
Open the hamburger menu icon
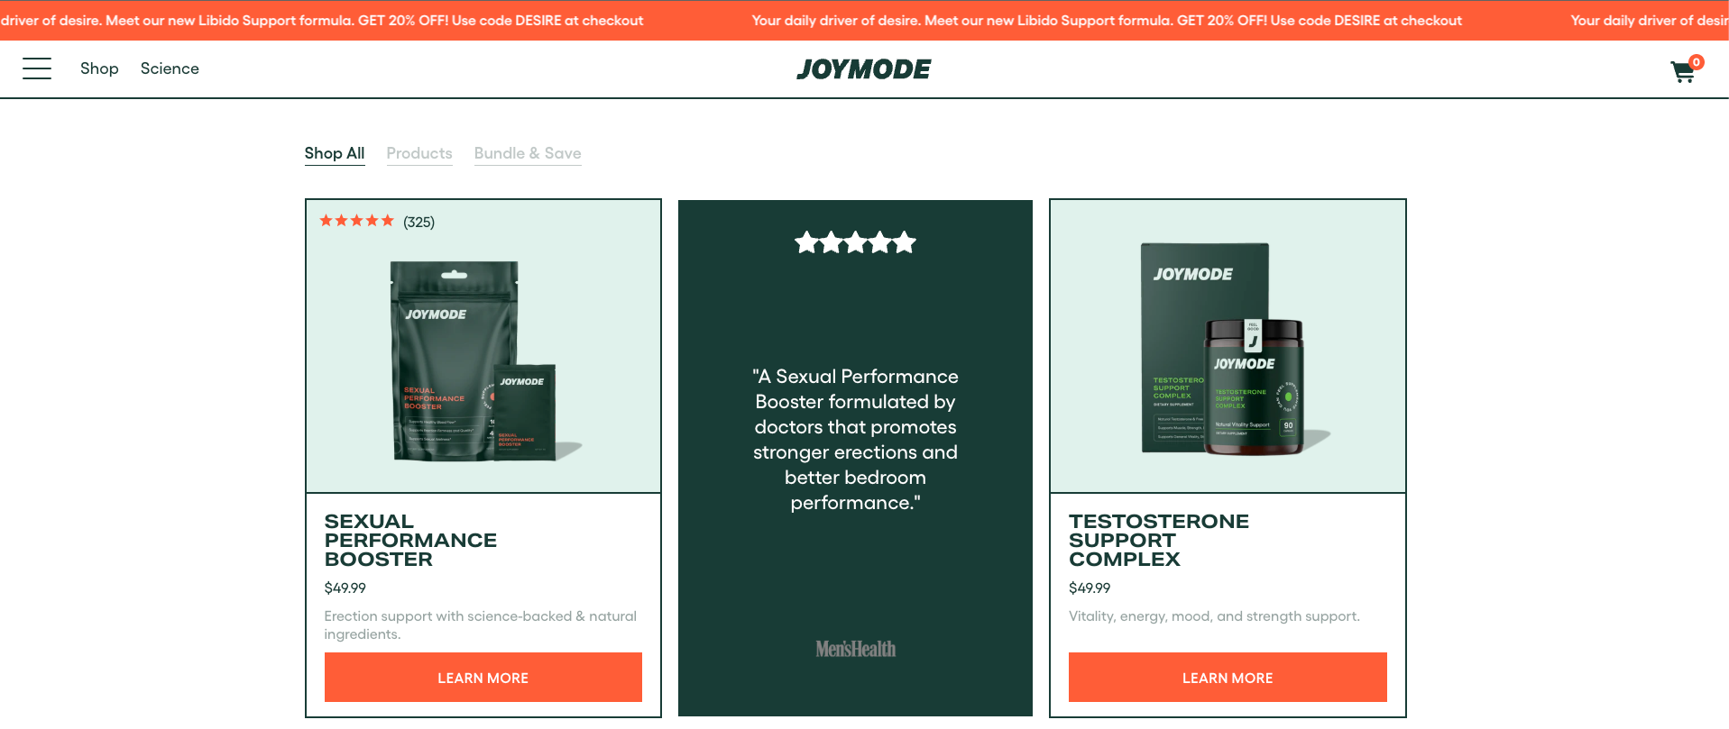click(37, 68)
